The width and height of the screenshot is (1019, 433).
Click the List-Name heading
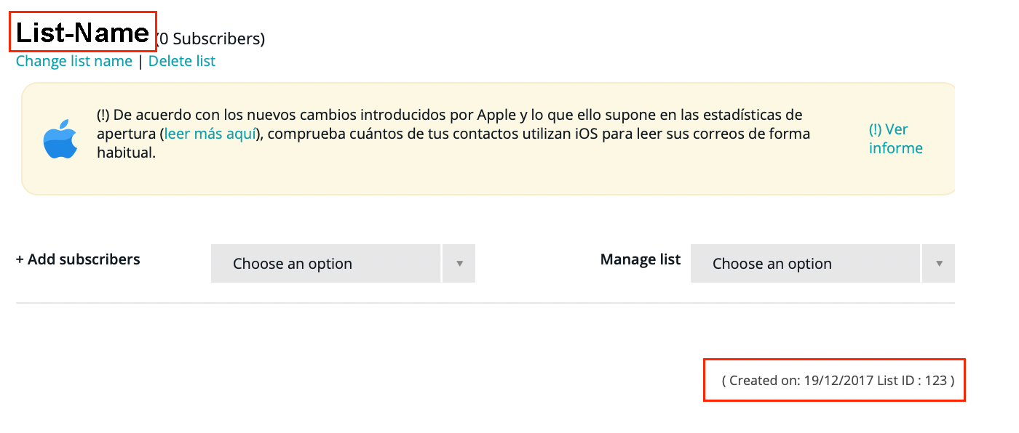point(82,33)
